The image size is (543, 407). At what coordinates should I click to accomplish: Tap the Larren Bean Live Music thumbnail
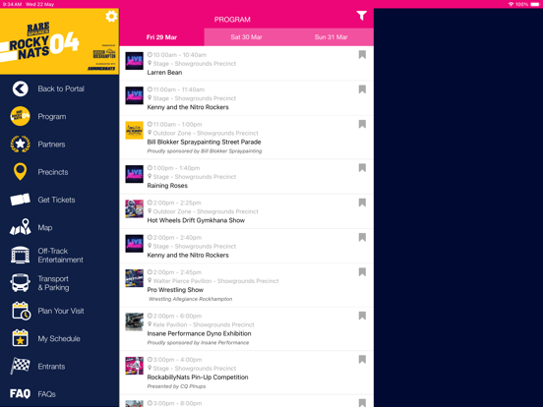135,61
